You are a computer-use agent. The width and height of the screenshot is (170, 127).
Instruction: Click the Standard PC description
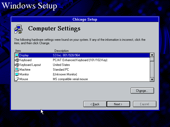point(61,70)
